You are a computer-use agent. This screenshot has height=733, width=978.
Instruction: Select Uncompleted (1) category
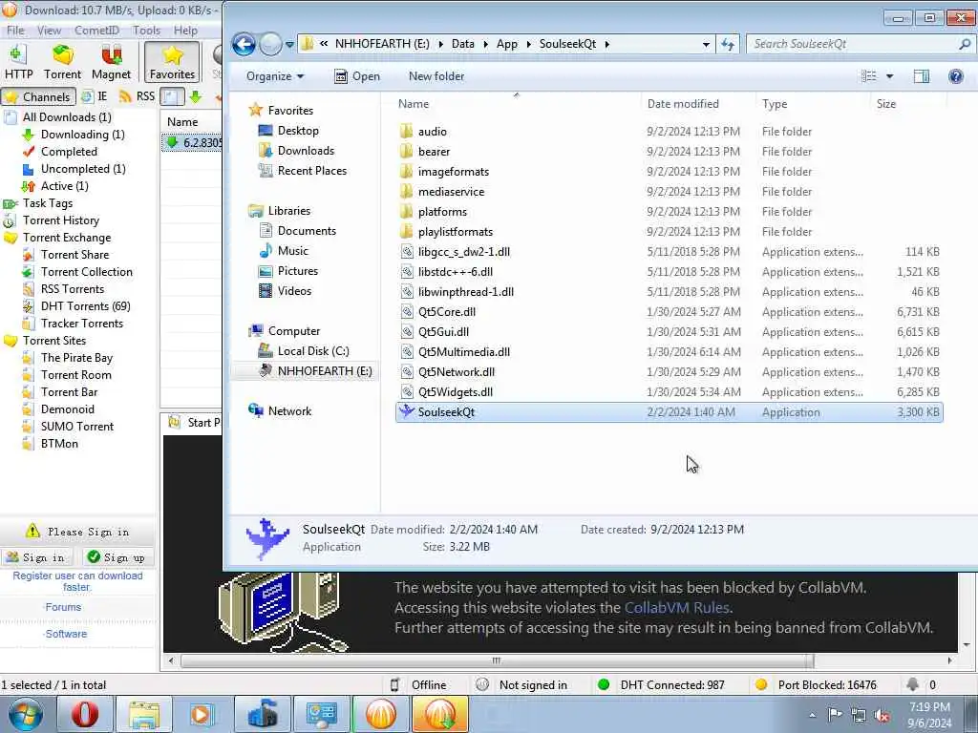[83, 169]
